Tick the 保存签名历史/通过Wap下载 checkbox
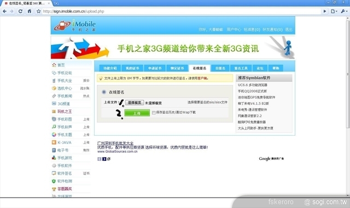 tap(154, 113)
